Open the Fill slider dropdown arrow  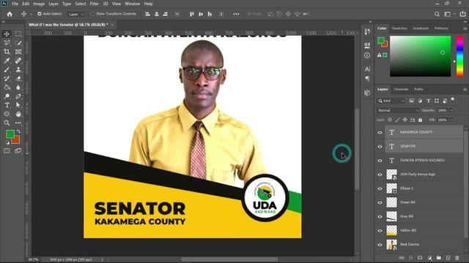(x=451, y=120)
